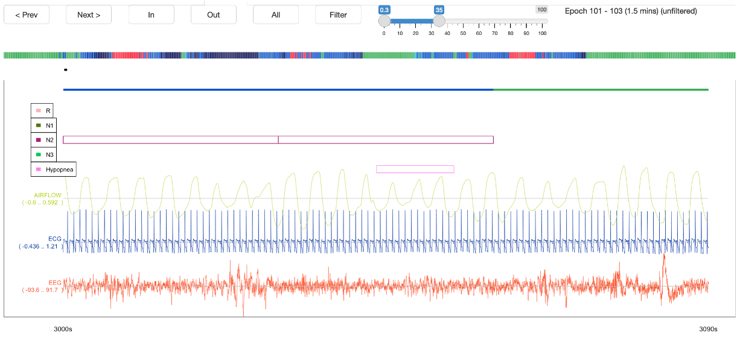Toggle the N3 stage legend entry

click(x=47, y=155)
